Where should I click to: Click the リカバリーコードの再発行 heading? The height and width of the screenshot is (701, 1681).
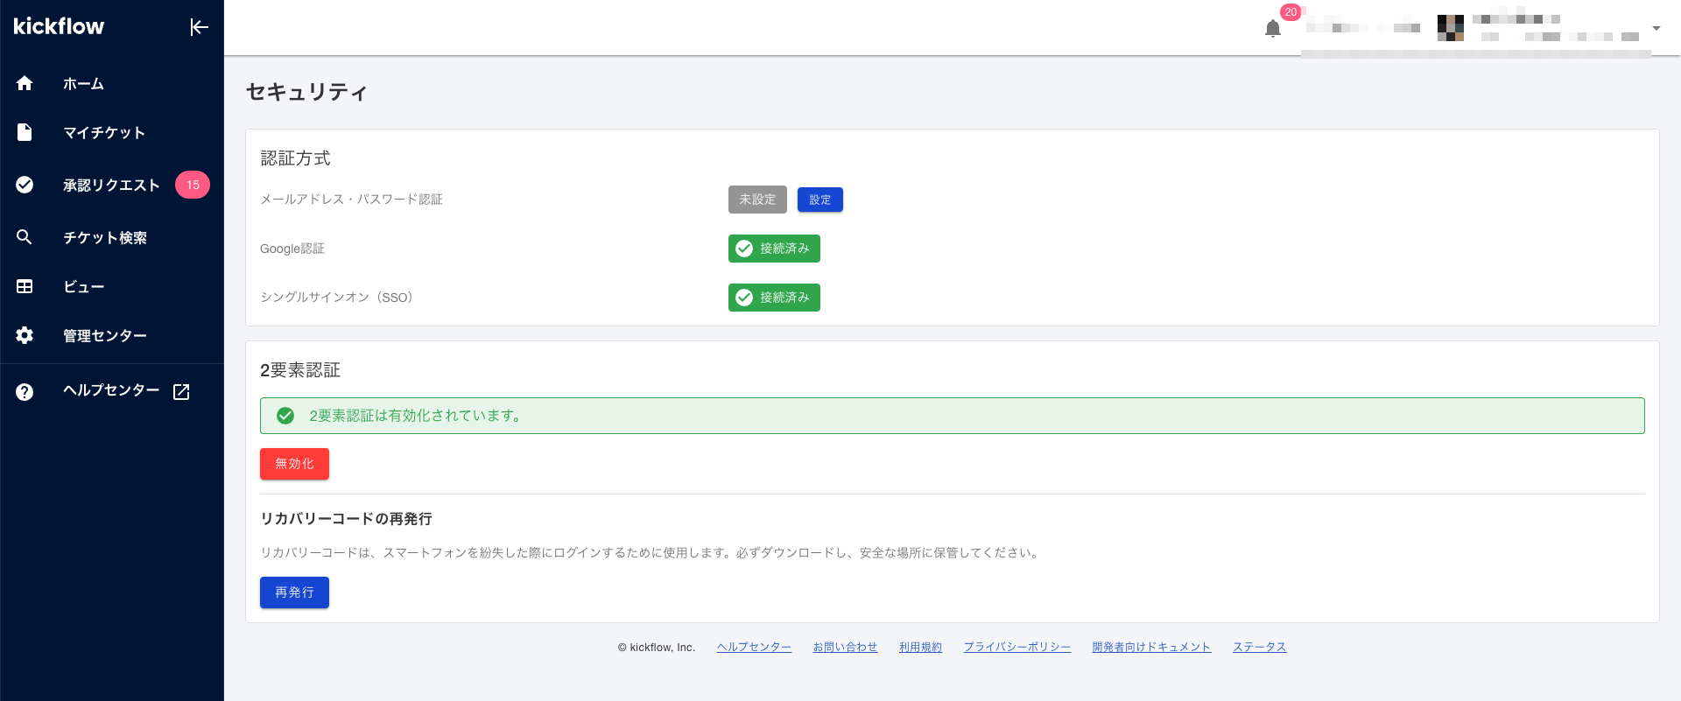click(346, 519)
